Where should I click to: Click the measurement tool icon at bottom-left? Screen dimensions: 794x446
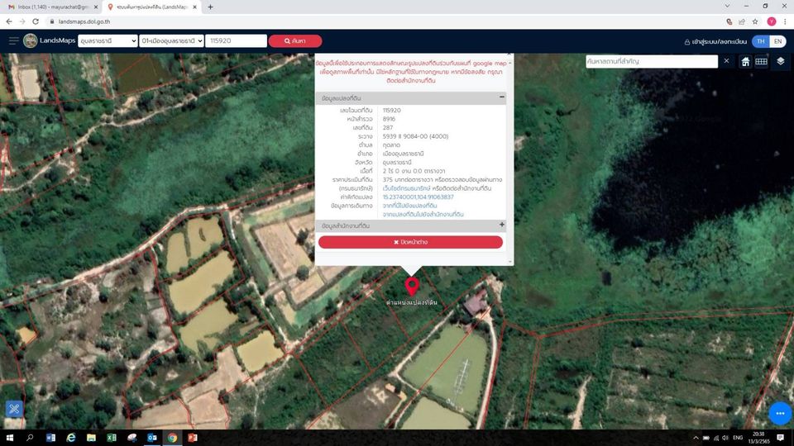click(14, 409)
